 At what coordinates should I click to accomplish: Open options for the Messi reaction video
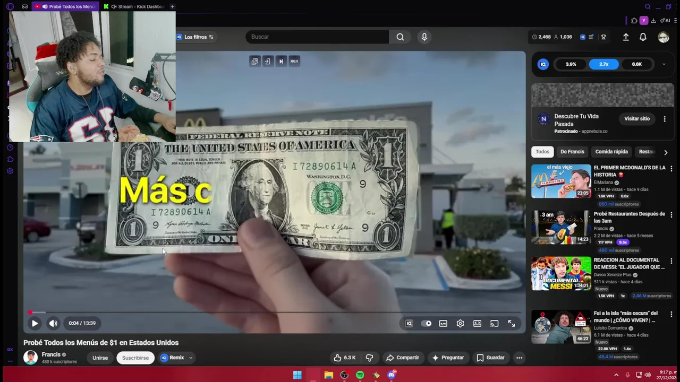[671, 261]
